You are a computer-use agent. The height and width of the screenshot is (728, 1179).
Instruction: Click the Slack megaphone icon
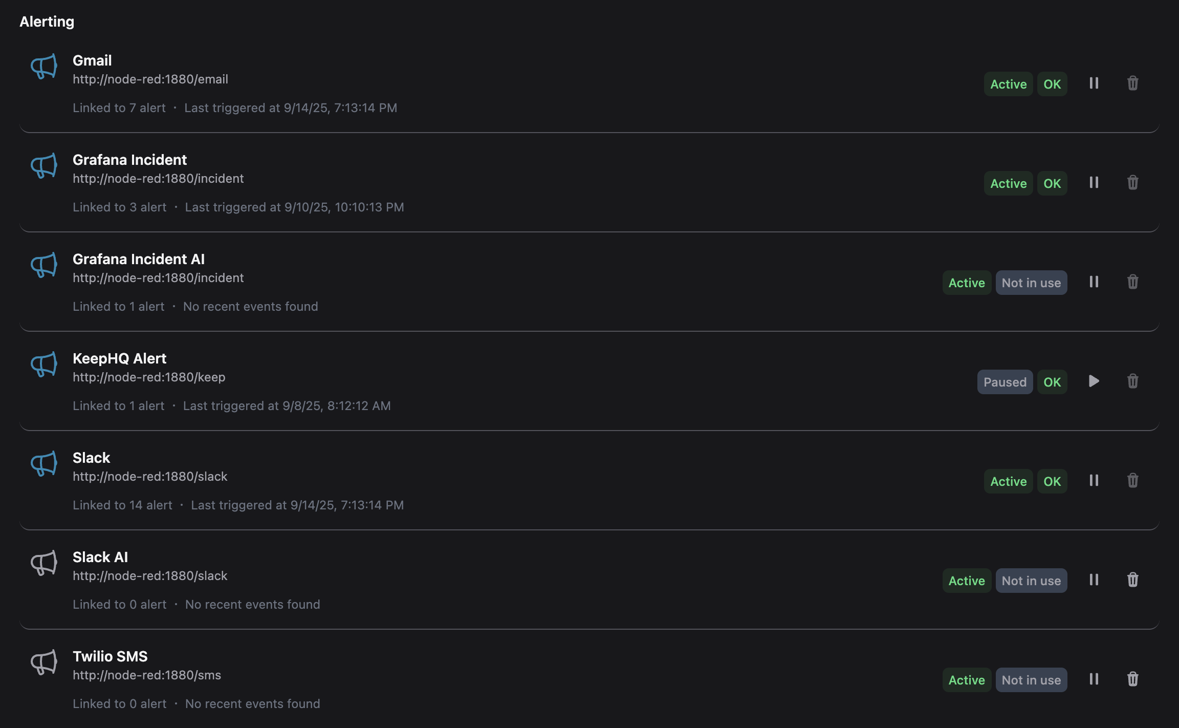coord(44,464)
